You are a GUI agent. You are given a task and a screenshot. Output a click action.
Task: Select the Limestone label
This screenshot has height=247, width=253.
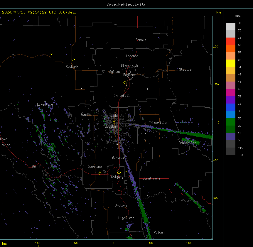point(45,104)
